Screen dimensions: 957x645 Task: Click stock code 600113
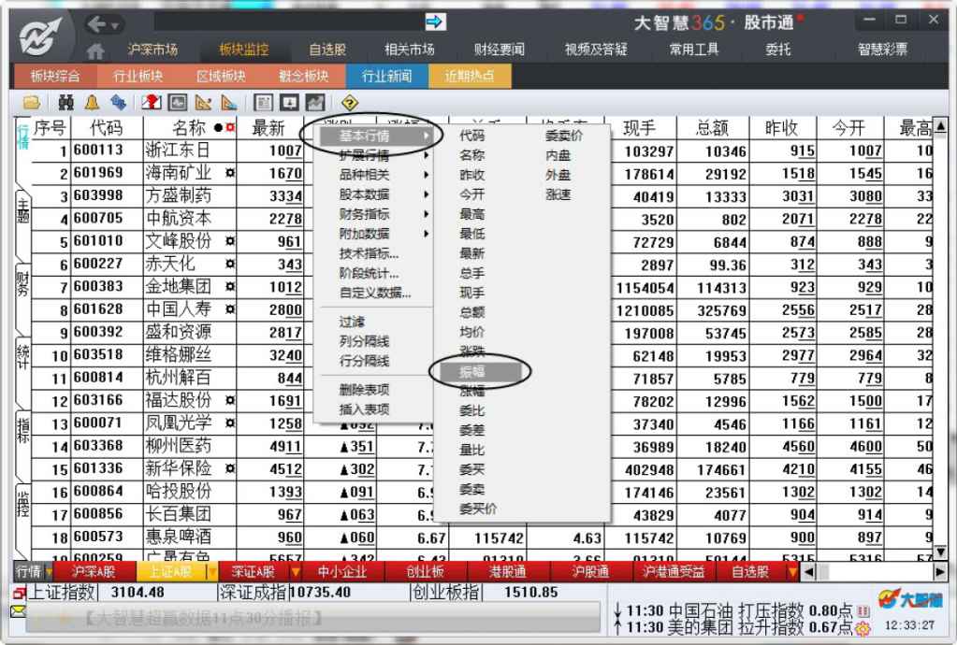coord(98,150)
